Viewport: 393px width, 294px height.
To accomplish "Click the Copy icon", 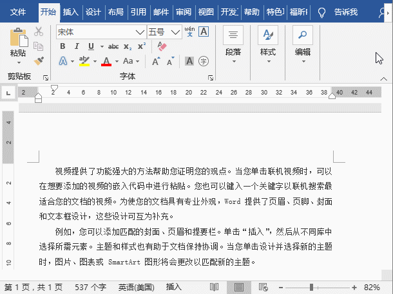I will [x=39, y=46].
